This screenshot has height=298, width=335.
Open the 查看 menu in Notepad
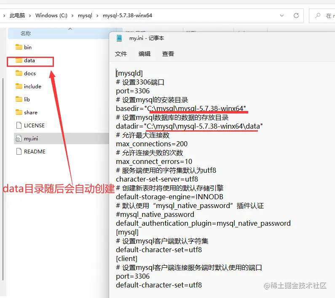pyautogui.click(x=168, y=54)
